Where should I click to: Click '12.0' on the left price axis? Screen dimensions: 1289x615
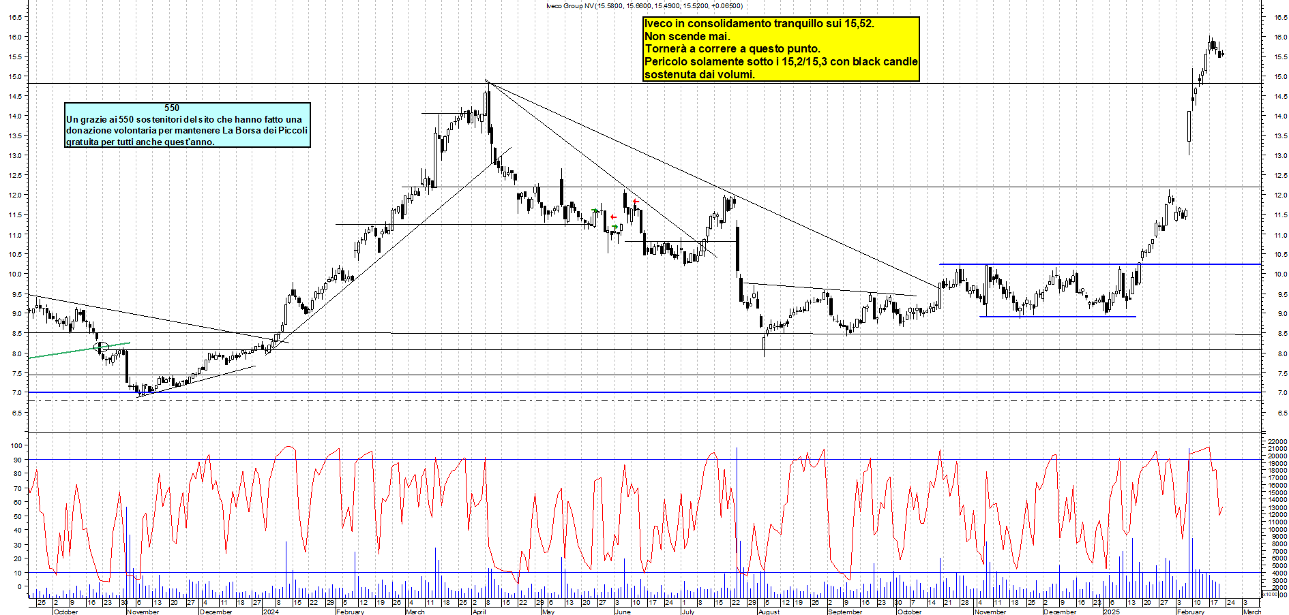(14, 195)
